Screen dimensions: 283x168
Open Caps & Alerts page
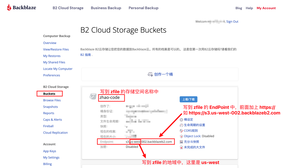click(52, 120)
